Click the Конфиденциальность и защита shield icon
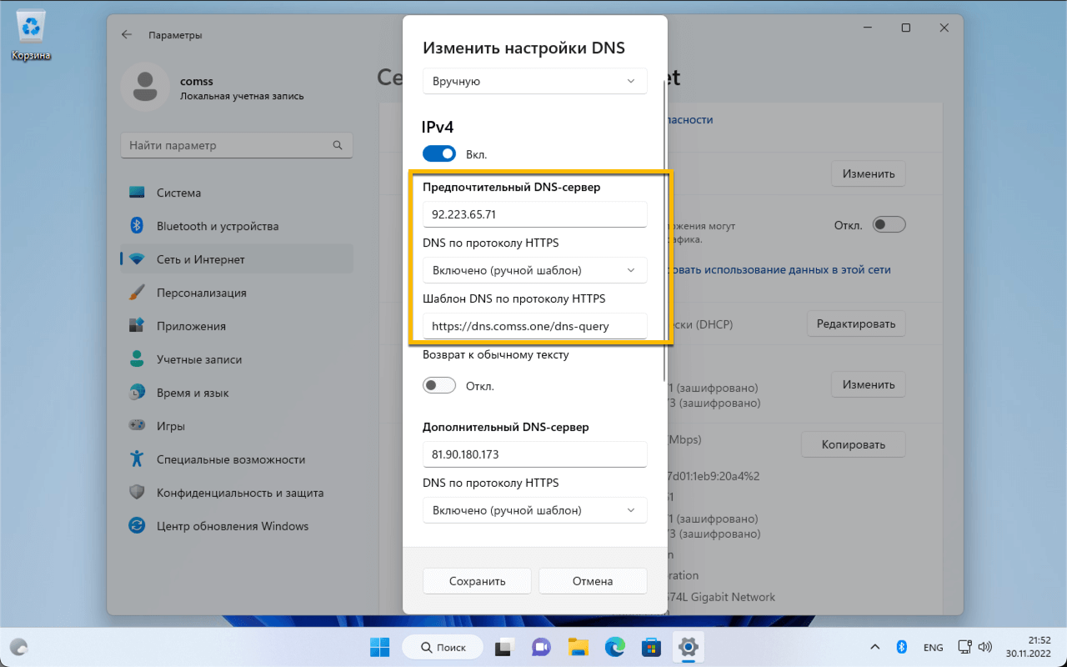Viewport: 1067px width, 667px height. [x=138, y=493]
